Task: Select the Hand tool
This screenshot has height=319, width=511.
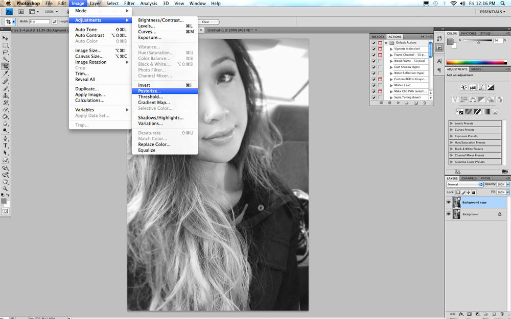Action: (x=5, y=182)
